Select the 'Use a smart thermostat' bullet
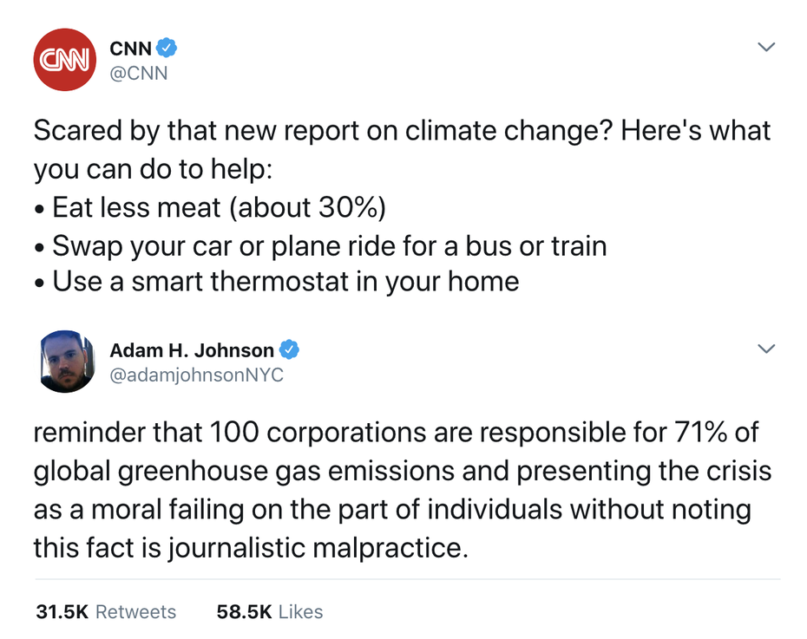 click(x=277, y=281)
